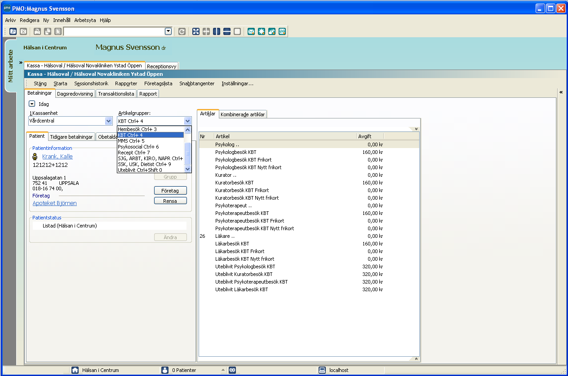Click the refresh toolbar icon
This screenshot has height=376, width=568.
pyautogui.click(x=182, y=31)
